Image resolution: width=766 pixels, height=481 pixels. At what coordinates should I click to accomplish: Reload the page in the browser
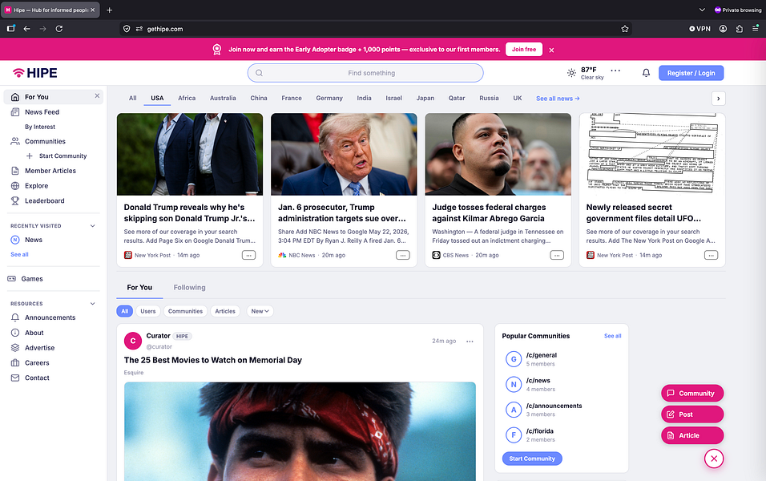pyautogui.click(x=59, y=29)
